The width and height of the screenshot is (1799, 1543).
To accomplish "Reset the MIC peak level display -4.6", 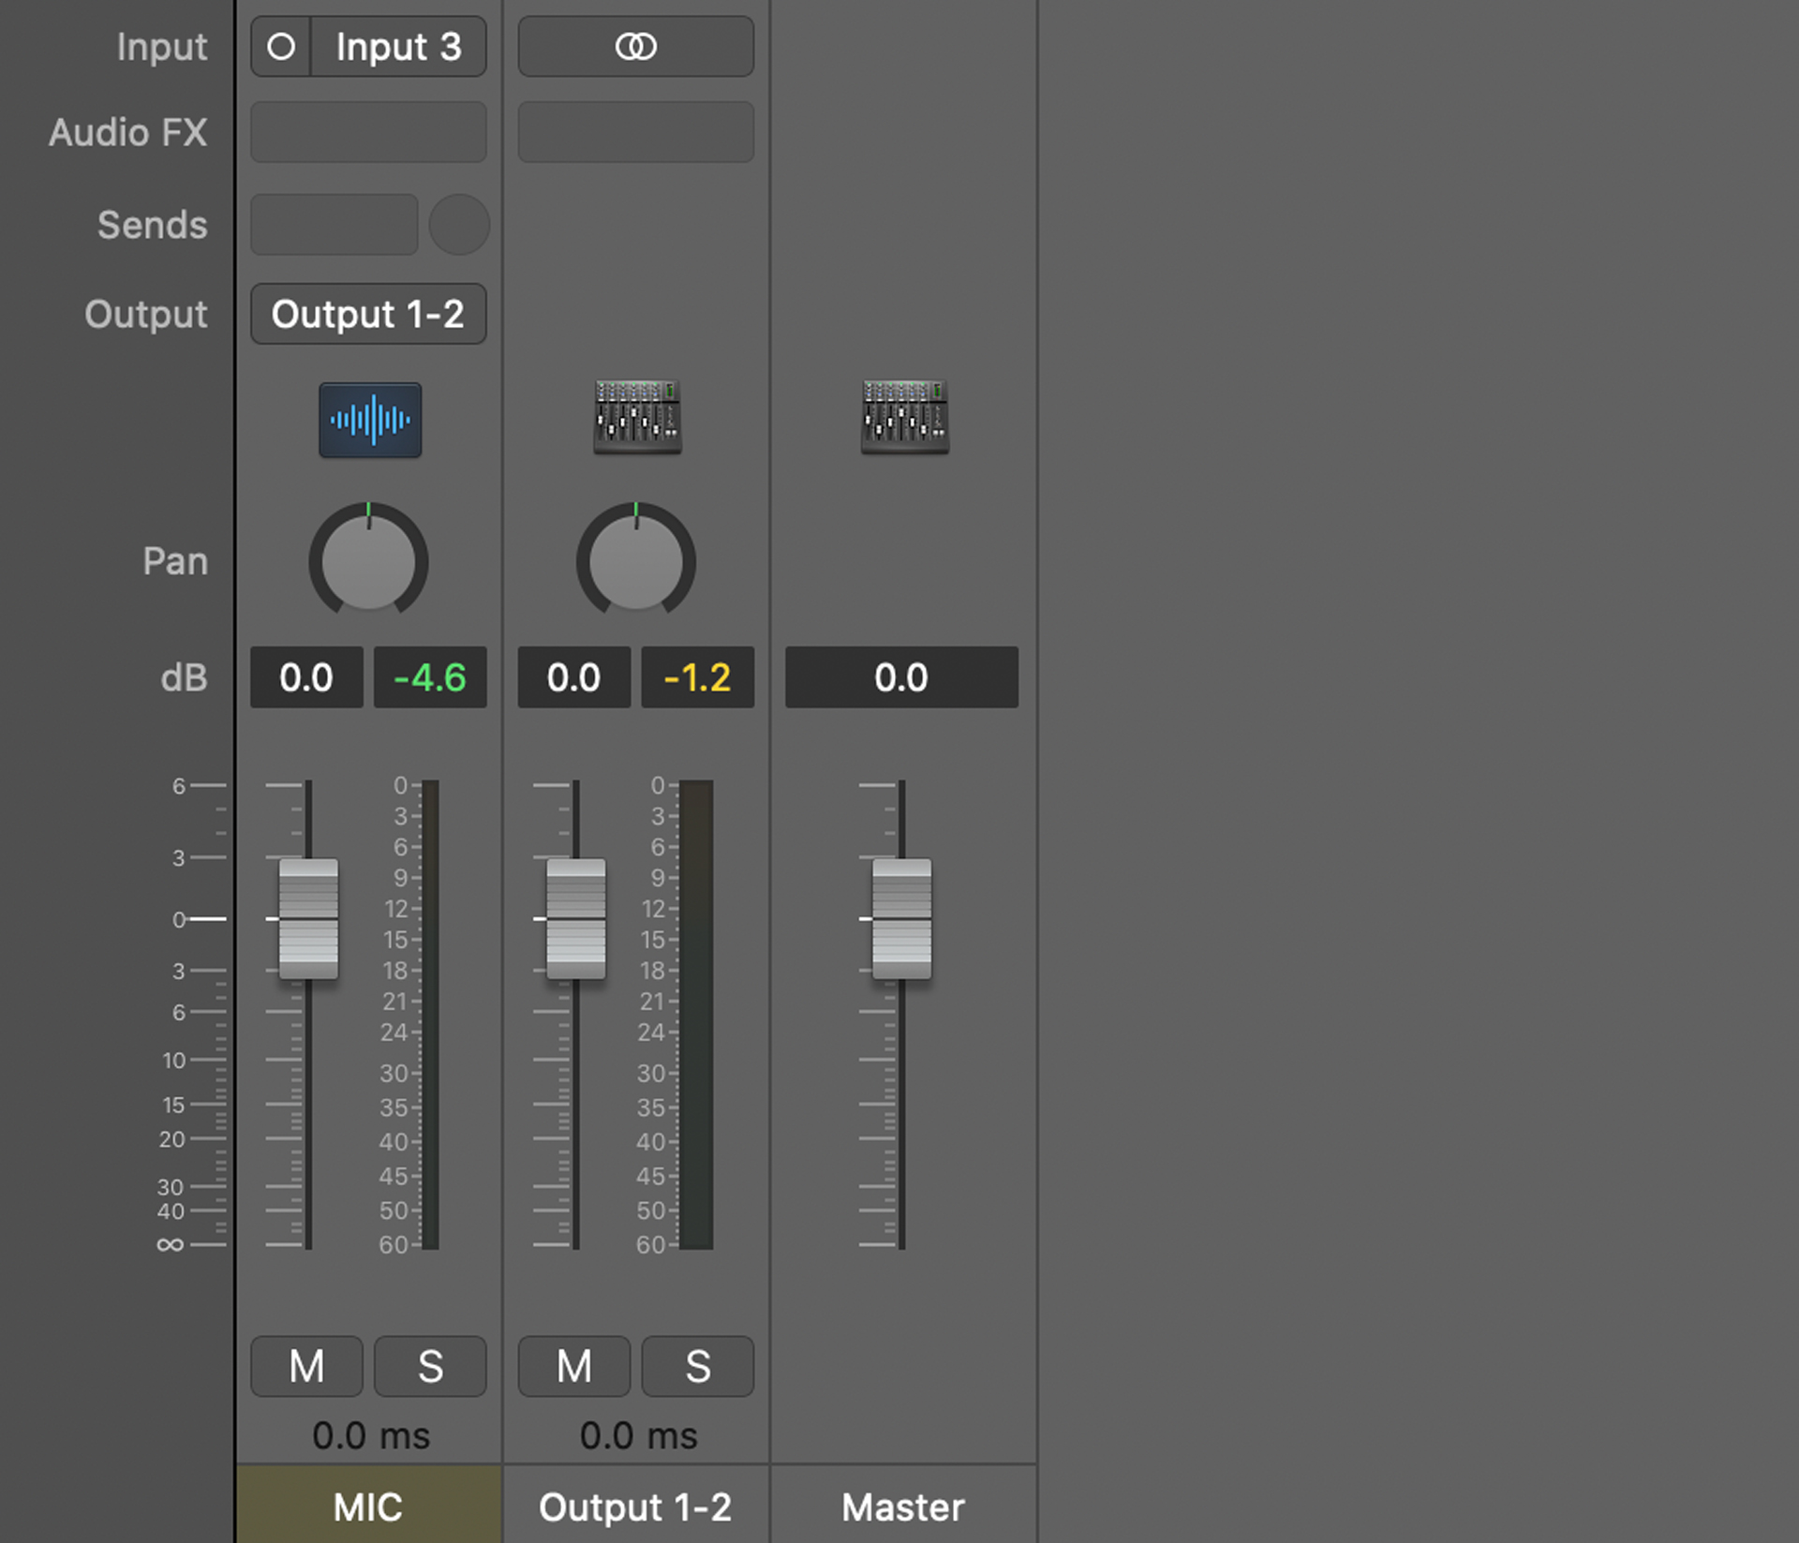I will tap(430, 677).
